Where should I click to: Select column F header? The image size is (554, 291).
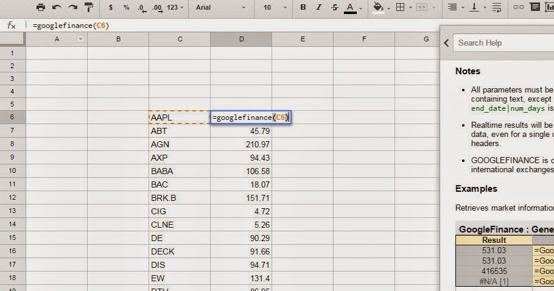pyautogui.click(x=364, y=39)
